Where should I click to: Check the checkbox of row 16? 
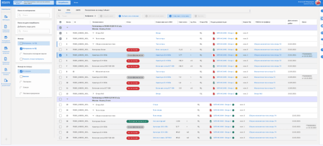tap(60, 121)
